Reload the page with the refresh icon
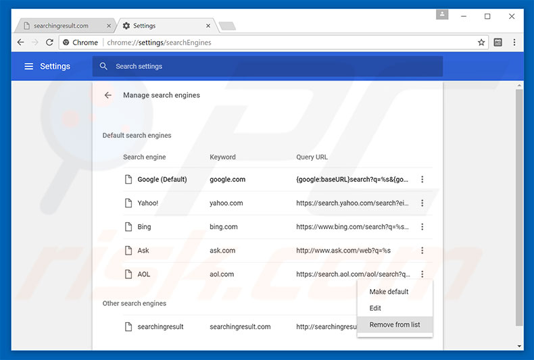Screen dimensions: 534x360 click(x=49, y=42)
